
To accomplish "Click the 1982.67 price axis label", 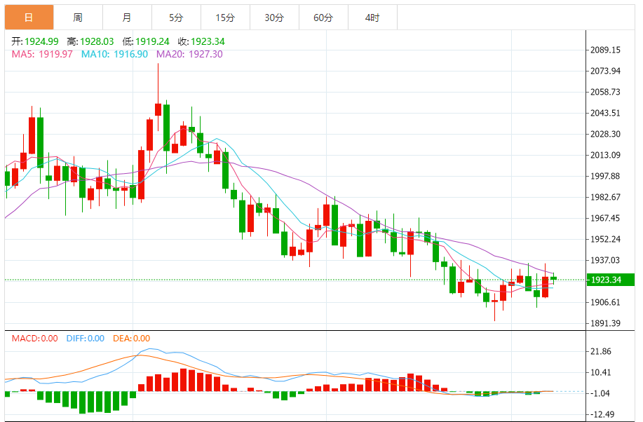I will pyautogui.click(x=605, y=197).
